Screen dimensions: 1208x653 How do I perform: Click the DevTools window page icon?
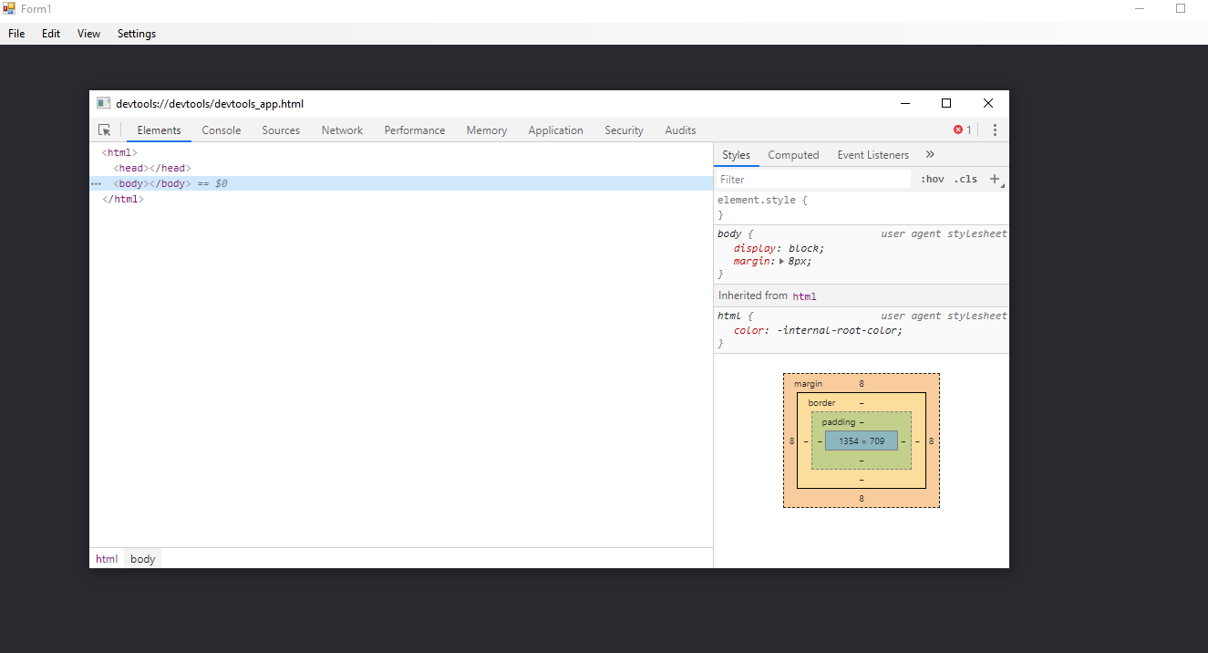pos(104,104)
